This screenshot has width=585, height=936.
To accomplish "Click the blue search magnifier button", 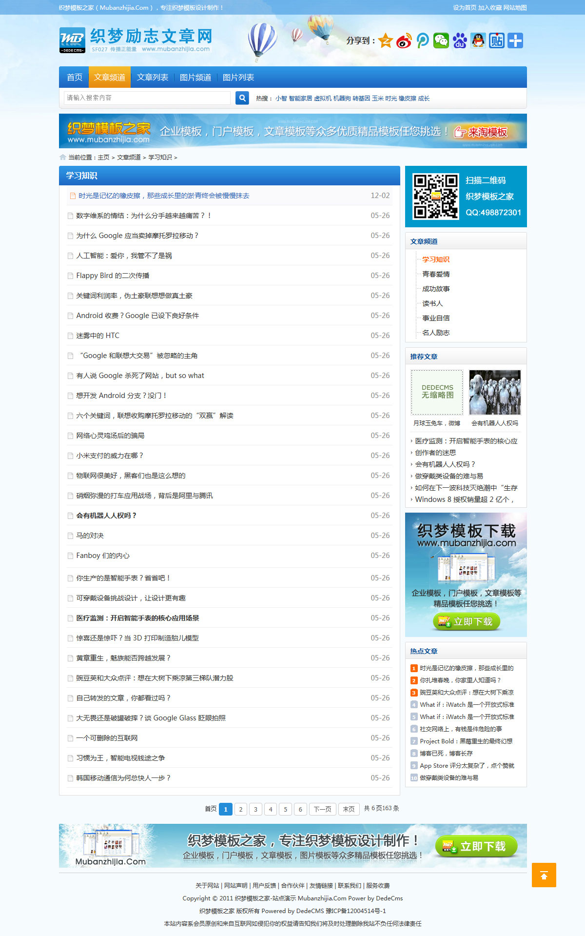I will pos(242,98).
